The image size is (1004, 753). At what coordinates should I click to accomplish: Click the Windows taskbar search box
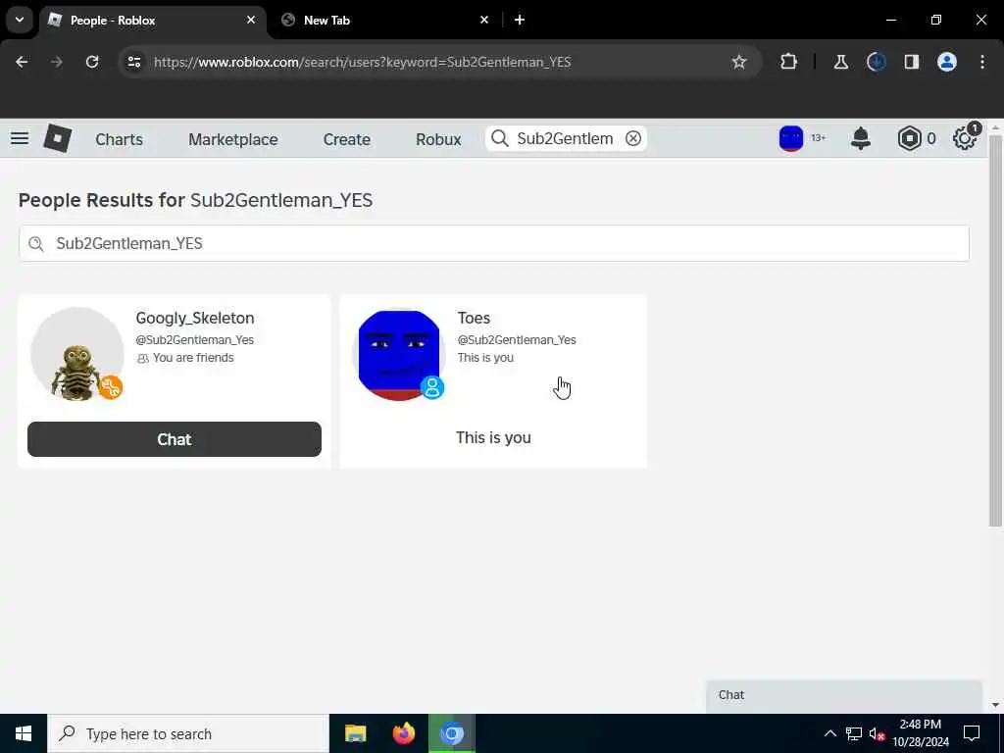click(x=188, y=733)
